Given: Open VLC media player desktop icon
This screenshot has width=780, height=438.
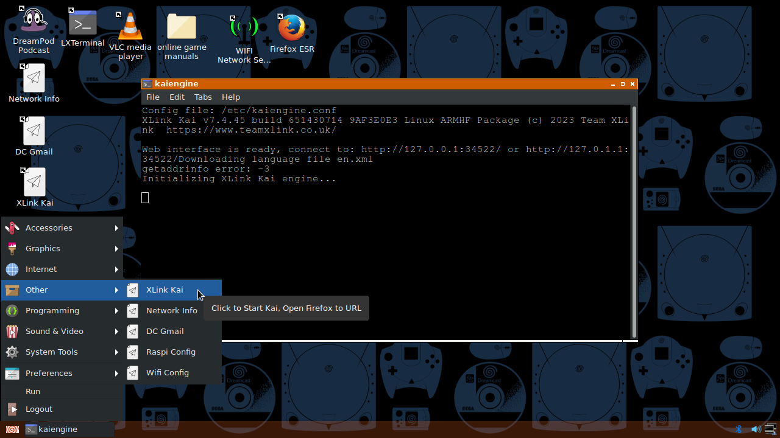Looking at the screenshot, I should pyautogui.click(x=130, y=36).
